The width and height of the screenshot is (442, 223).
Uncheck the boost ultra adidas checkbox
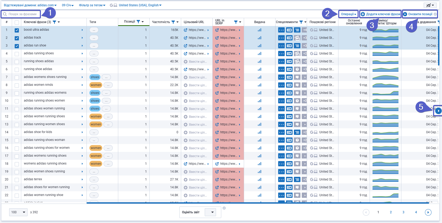coord(17,30)
